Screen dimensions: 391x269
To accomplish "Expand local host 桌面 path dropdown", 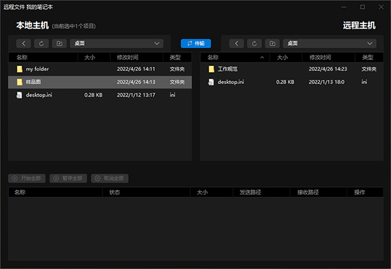I will pos(157,44).
